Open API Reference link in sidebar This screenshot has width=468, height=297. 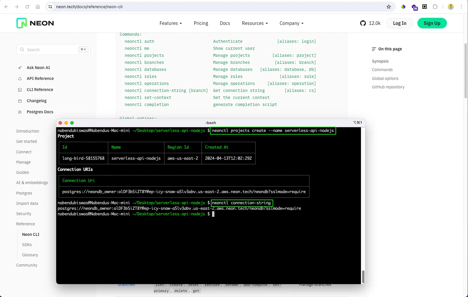coord(40,78)
